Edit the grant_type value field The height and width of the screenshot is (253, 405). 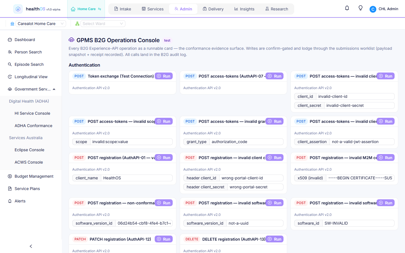246,142
